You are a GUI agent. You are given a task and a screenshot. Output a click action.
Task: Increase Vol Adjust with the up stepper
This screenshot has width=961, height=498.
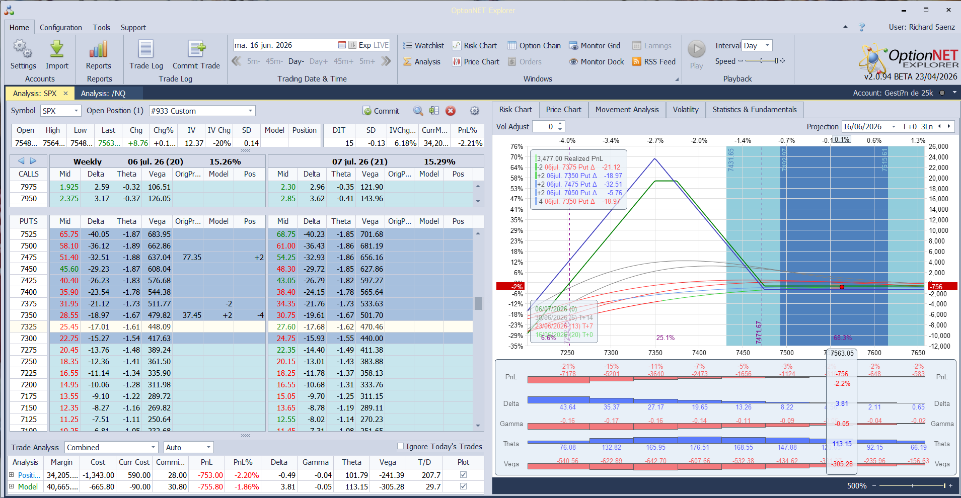click(560, 124)
